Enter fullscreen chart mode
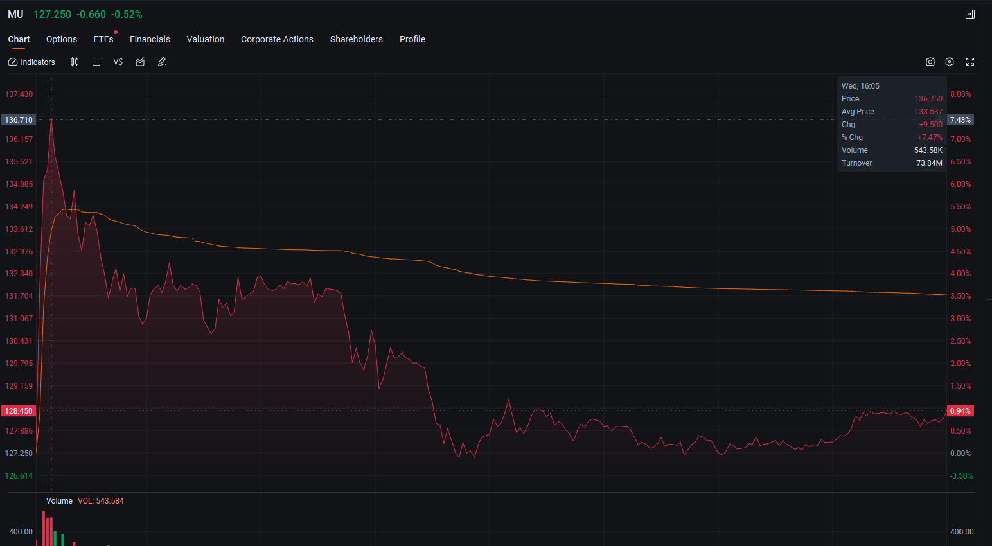Viewport: 992px width, 546px height. tap(970, 62)
